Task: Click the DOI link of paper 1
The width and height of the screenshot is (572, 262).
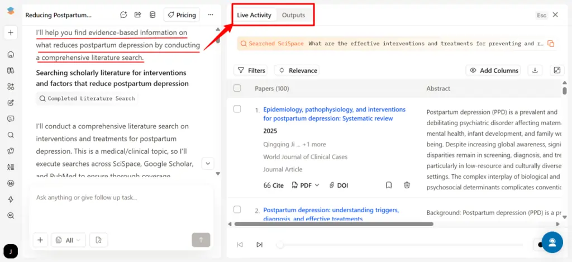Action: tap(339, 185)
